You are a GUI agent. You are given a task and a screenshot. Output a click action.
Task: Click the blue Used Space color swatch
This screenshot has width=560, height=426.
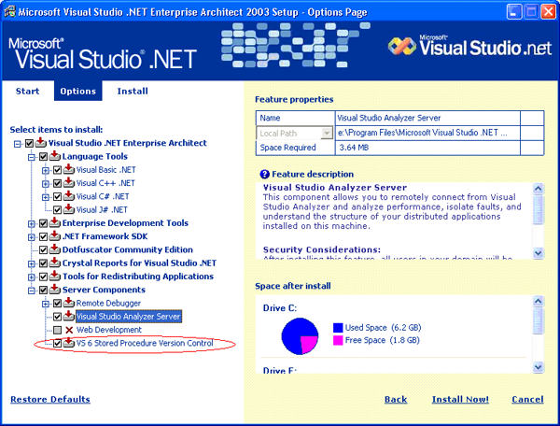click(x=338, y=329)
